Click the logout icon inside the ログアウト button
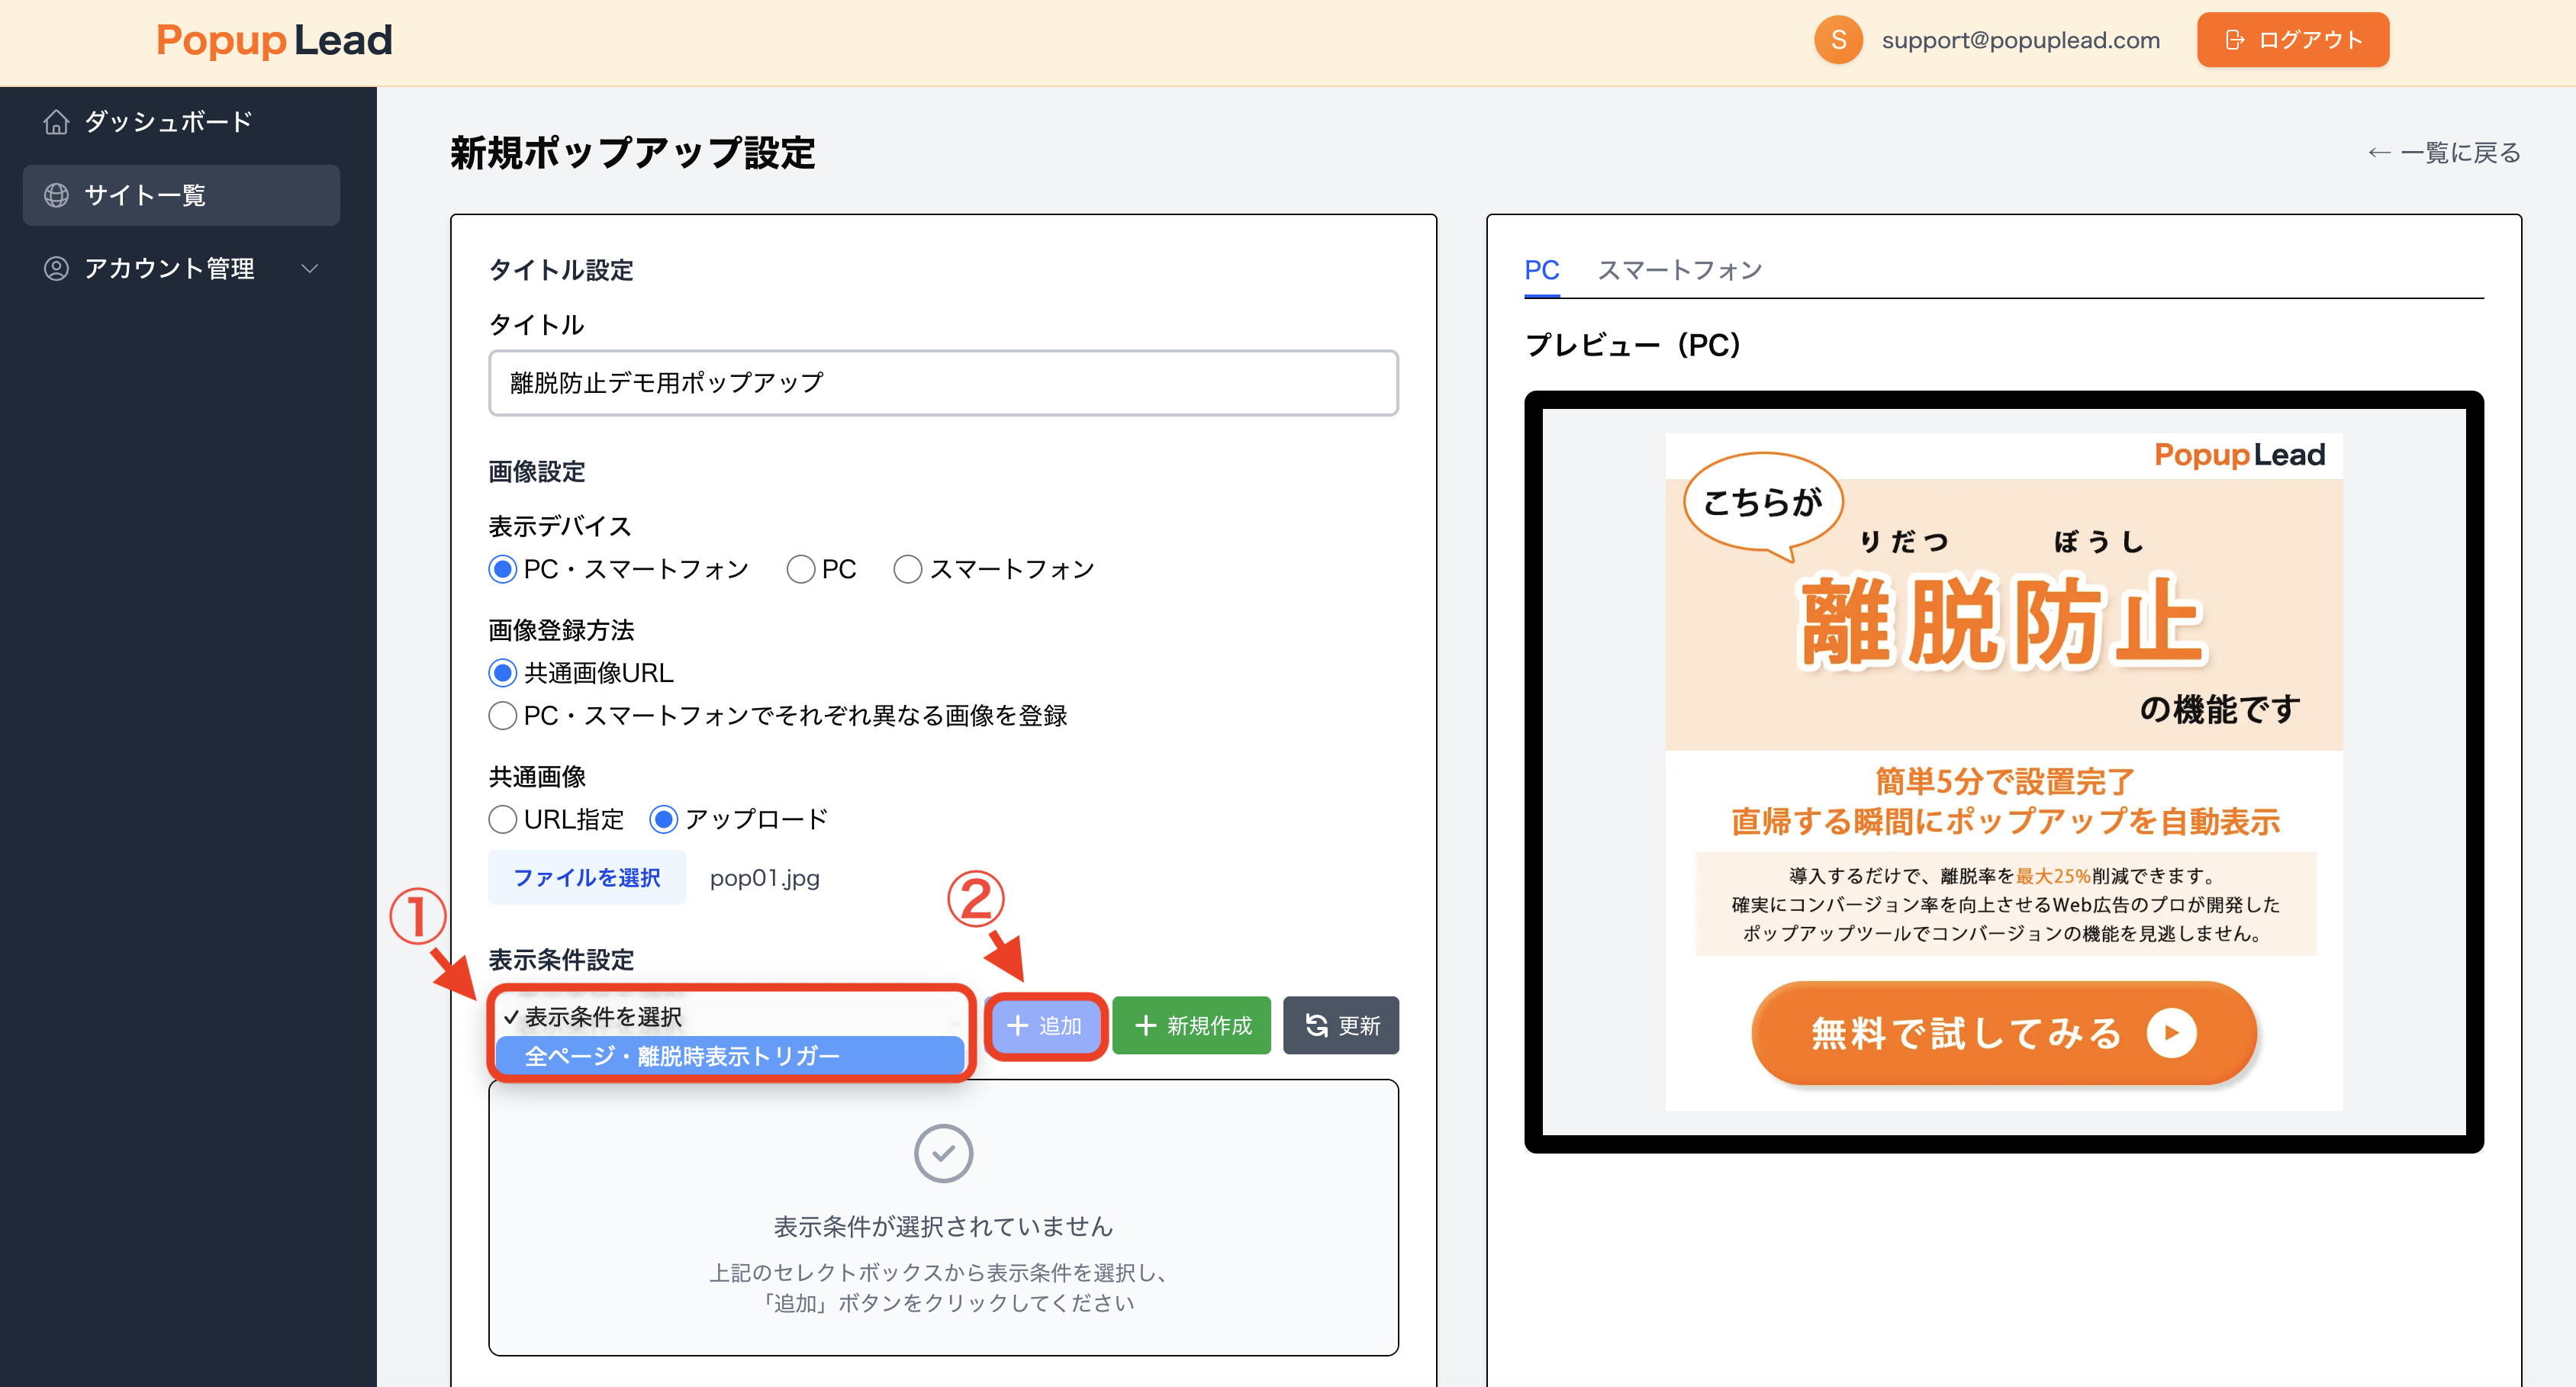 pyautogui.click(x=2234, y=39)
